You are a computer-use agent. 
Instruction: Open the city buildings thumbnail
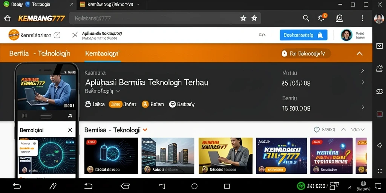tap(168, 156)
